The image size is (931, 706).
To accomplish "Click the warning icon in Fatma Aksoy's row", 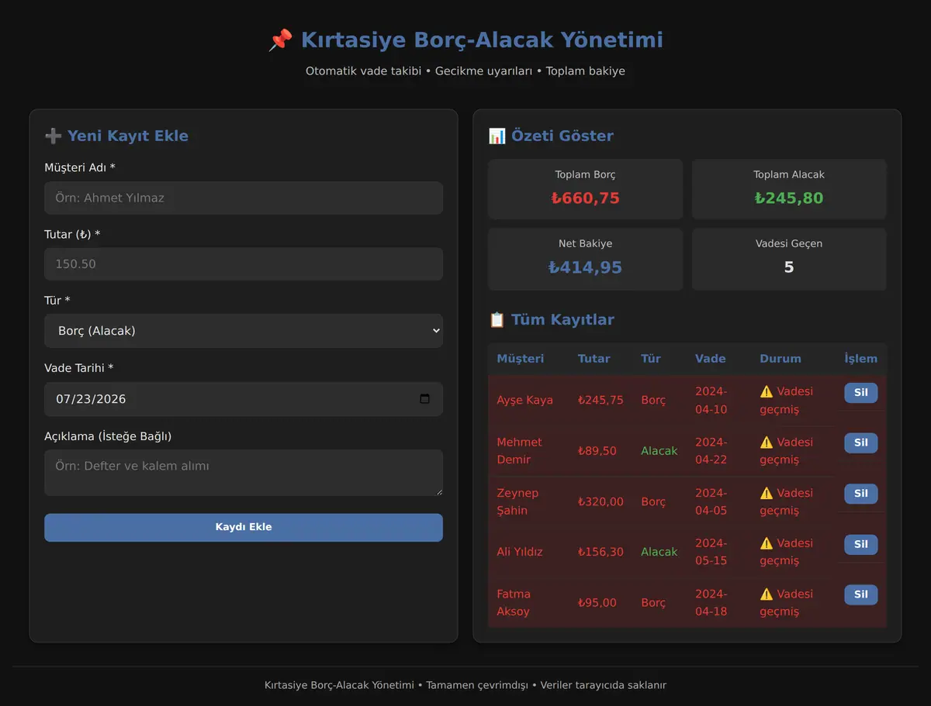I will click(767, 594).
